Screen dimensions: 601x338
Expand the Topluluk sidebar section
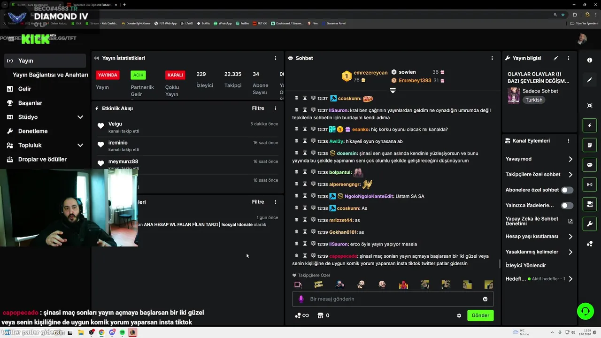pyautogui.click(x=80, y=146)
